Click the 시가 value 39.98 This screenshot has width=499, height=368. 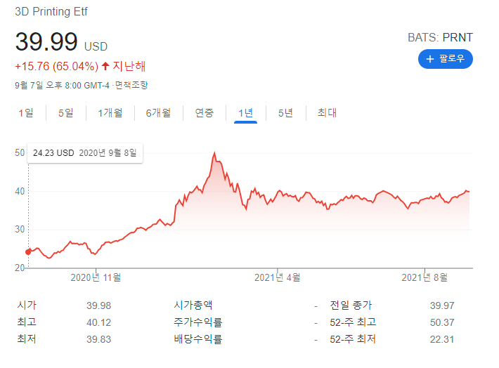(x=98, y=305)
